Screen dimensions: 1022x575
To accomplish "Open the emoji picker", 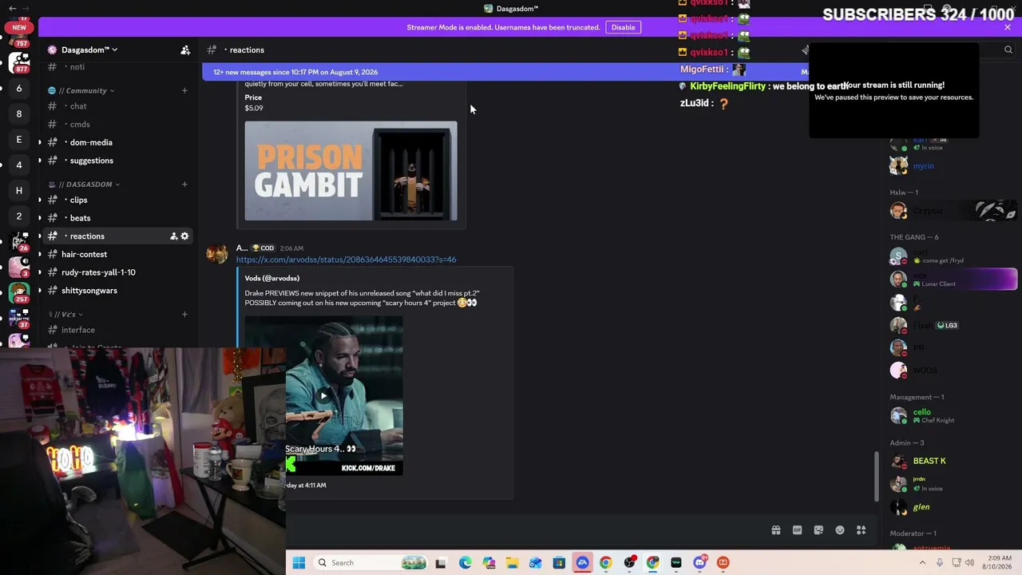I will tap(840, 530).
